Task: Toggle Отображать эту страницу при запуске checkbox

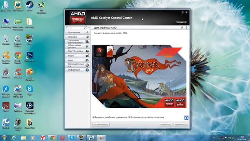Action: click(x=129, y=117)
